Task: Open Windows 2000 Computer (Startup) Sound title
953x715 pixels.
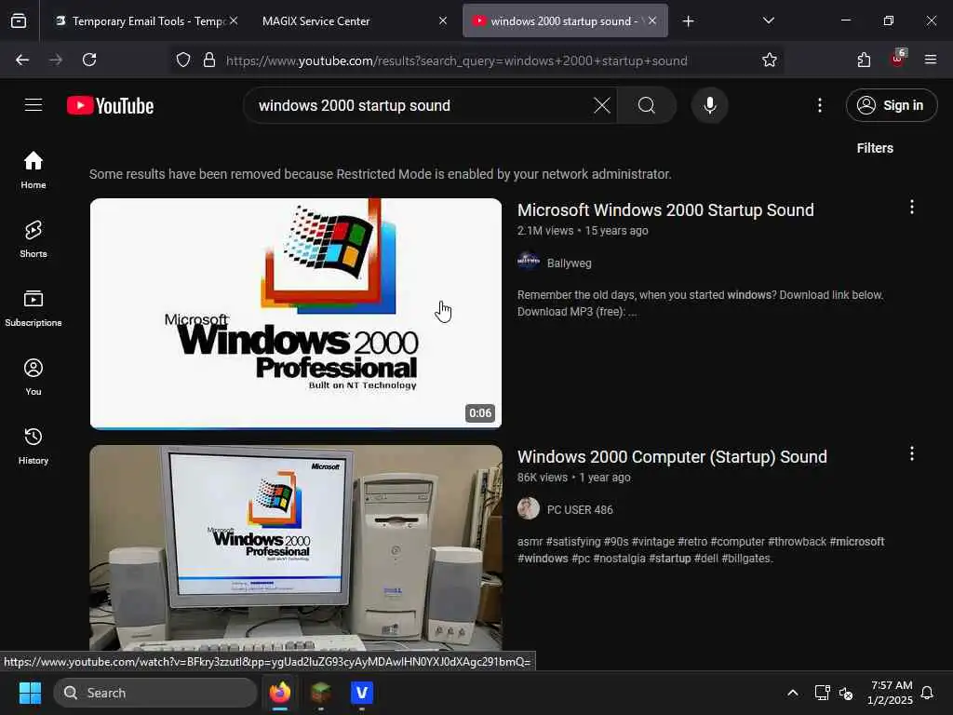Action: click(x=672, y=456)
